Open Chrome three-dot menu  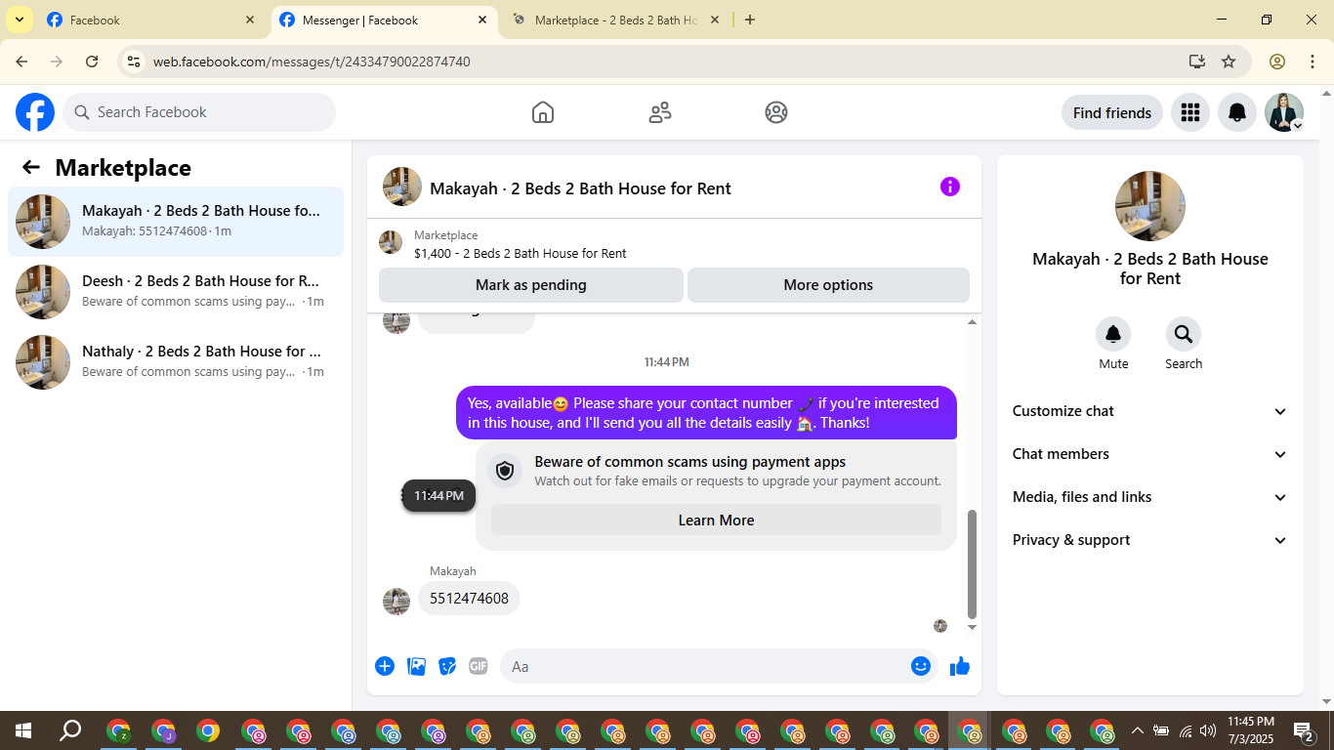click(x=1312, y=62)
